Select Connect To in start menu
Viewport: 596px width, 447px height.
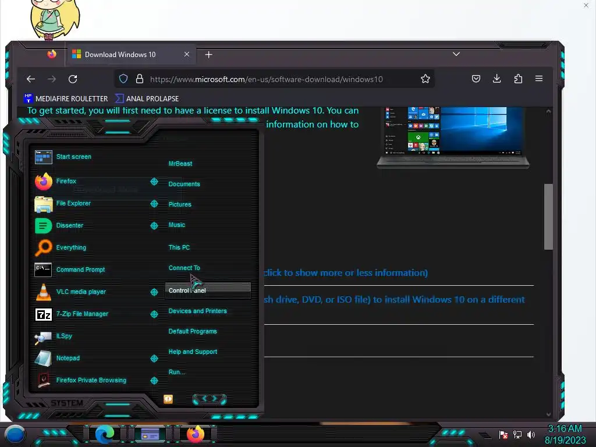185,268
